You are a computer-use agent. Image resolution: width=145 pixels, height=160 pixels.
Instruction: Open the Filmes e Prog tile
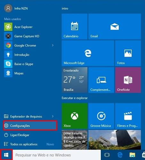tap(128, 116)
